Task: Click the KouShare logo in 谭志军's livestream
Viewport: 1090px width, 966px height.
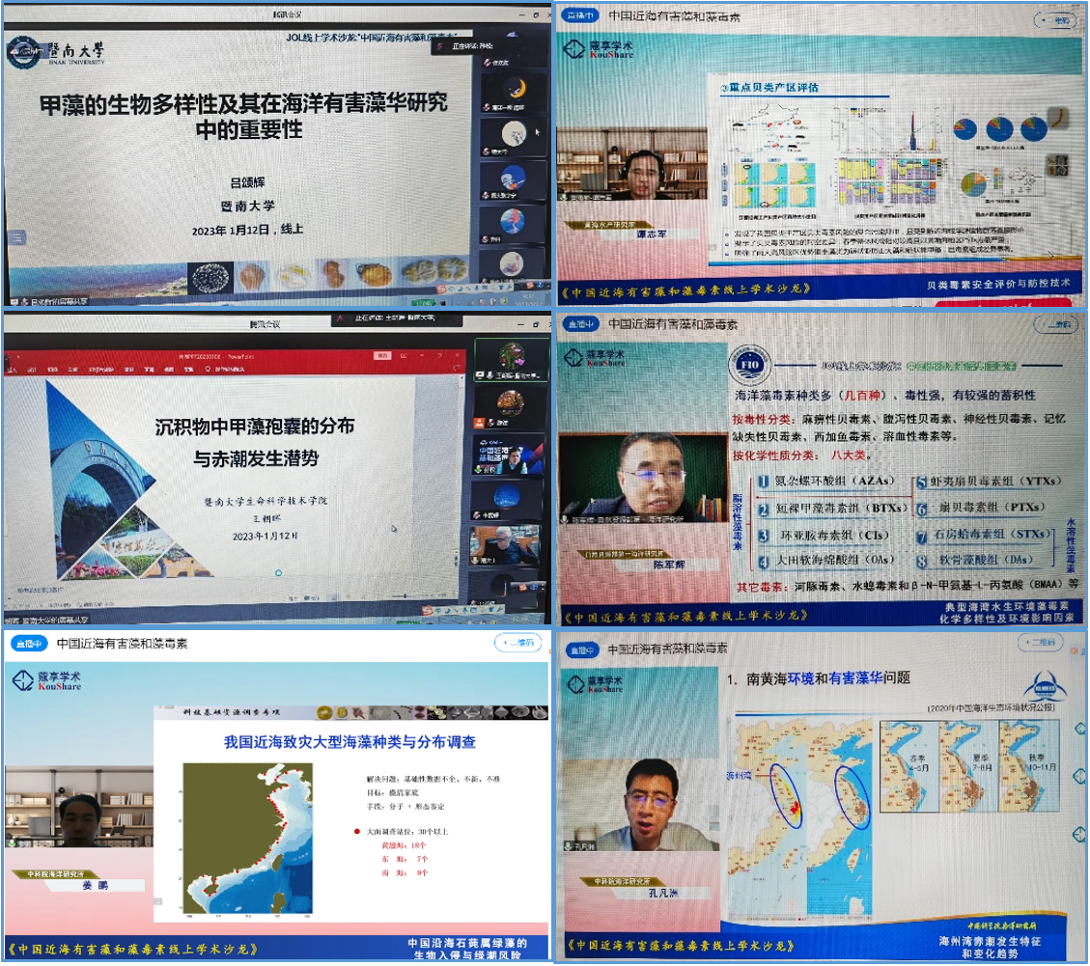Action: 598,49
